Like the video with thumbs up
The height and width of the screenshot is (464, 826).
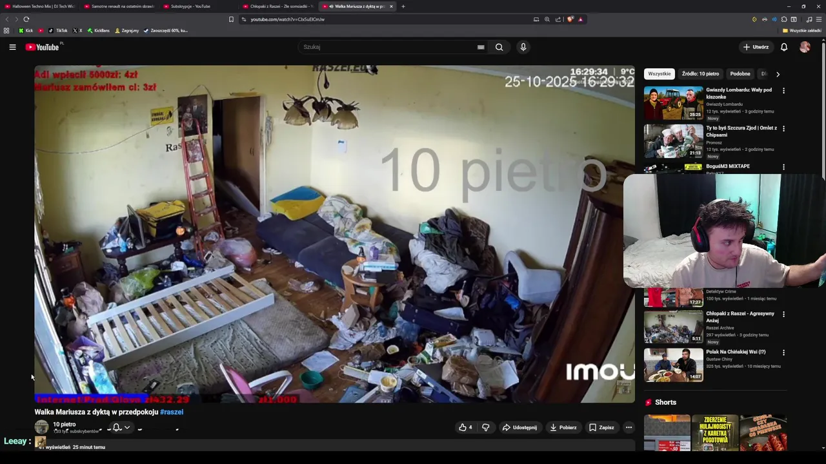465,427
